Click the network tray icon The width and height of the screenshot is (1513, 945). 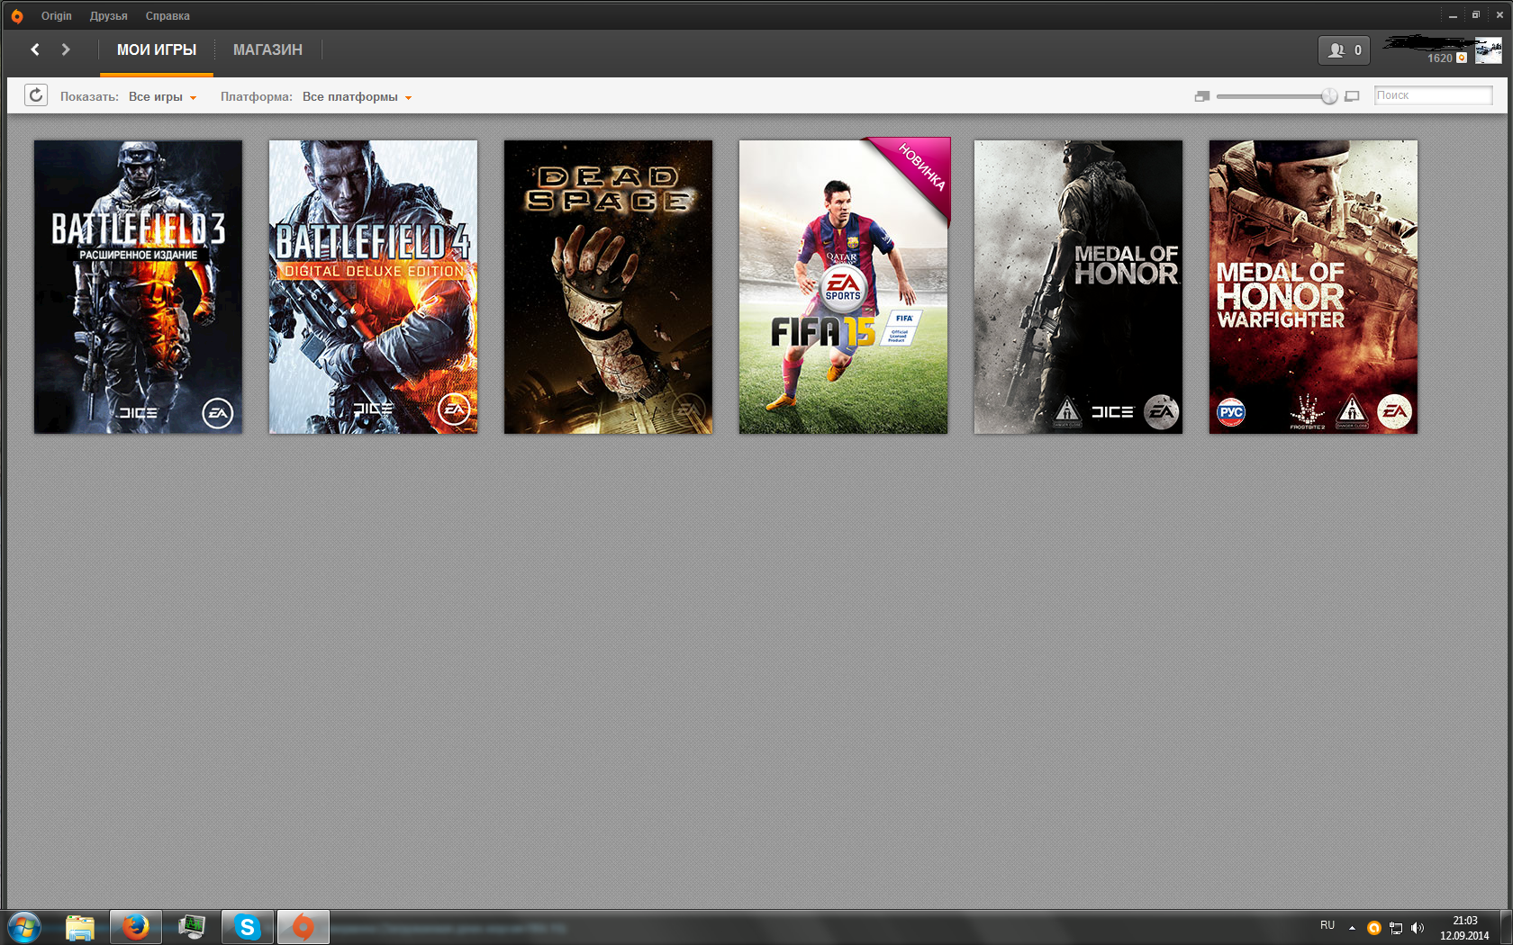(x=1395, y=928)
